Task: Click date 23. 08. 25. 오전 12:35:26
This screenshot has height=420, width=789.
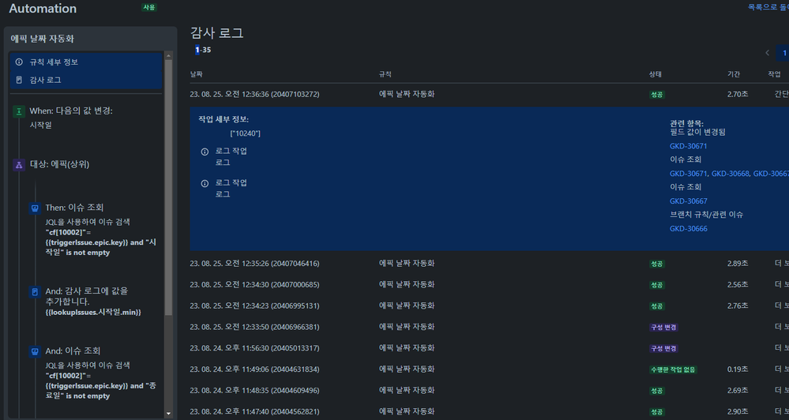Action: [254, 264]
